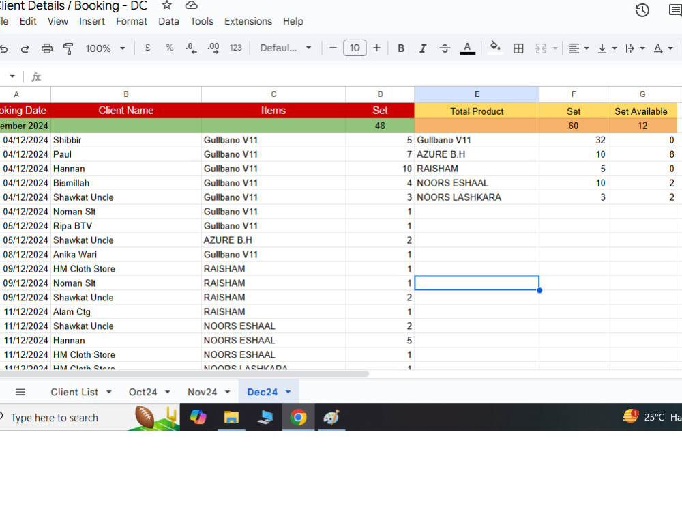Open more number formats 123
Image resolution: width=682 pixels, height=512 pixels.
pos(236,48)
